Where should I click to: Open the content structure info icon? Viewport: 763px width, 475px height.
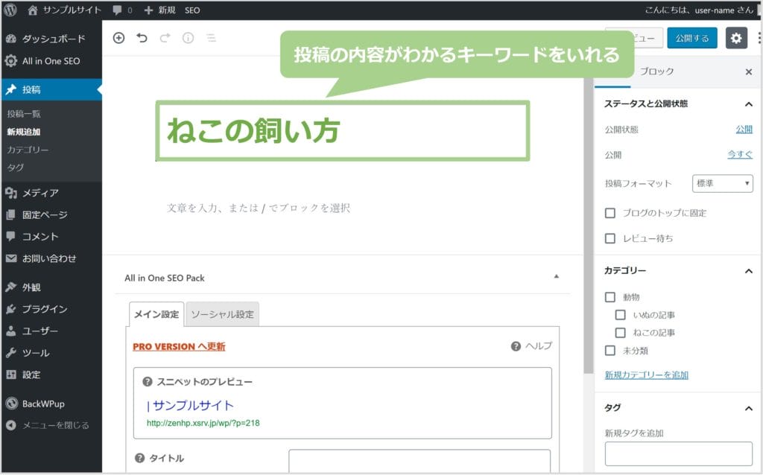[188, 38]
